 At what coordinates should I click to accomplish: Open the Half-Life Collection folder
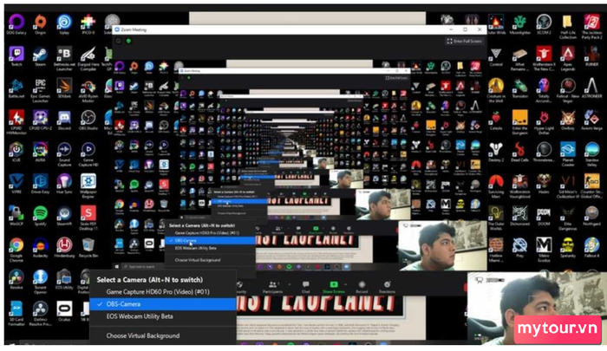[568, 27]
